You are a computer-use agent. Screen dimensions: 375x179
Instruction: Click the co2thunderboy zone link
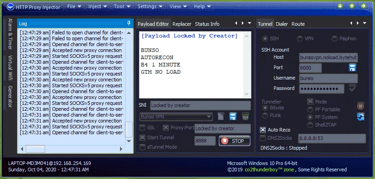pyautogui.click(x=269, y=170)
